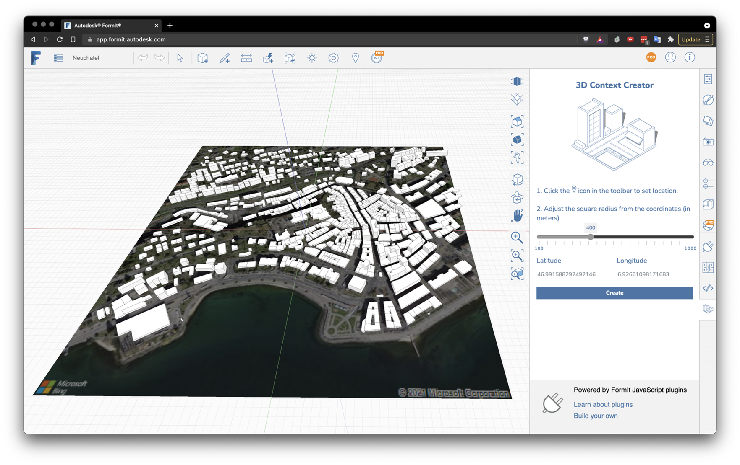This screenshot has height=465, width=740.
Task: Open the settings gear dropdown
Action: [x=334, y=58]
